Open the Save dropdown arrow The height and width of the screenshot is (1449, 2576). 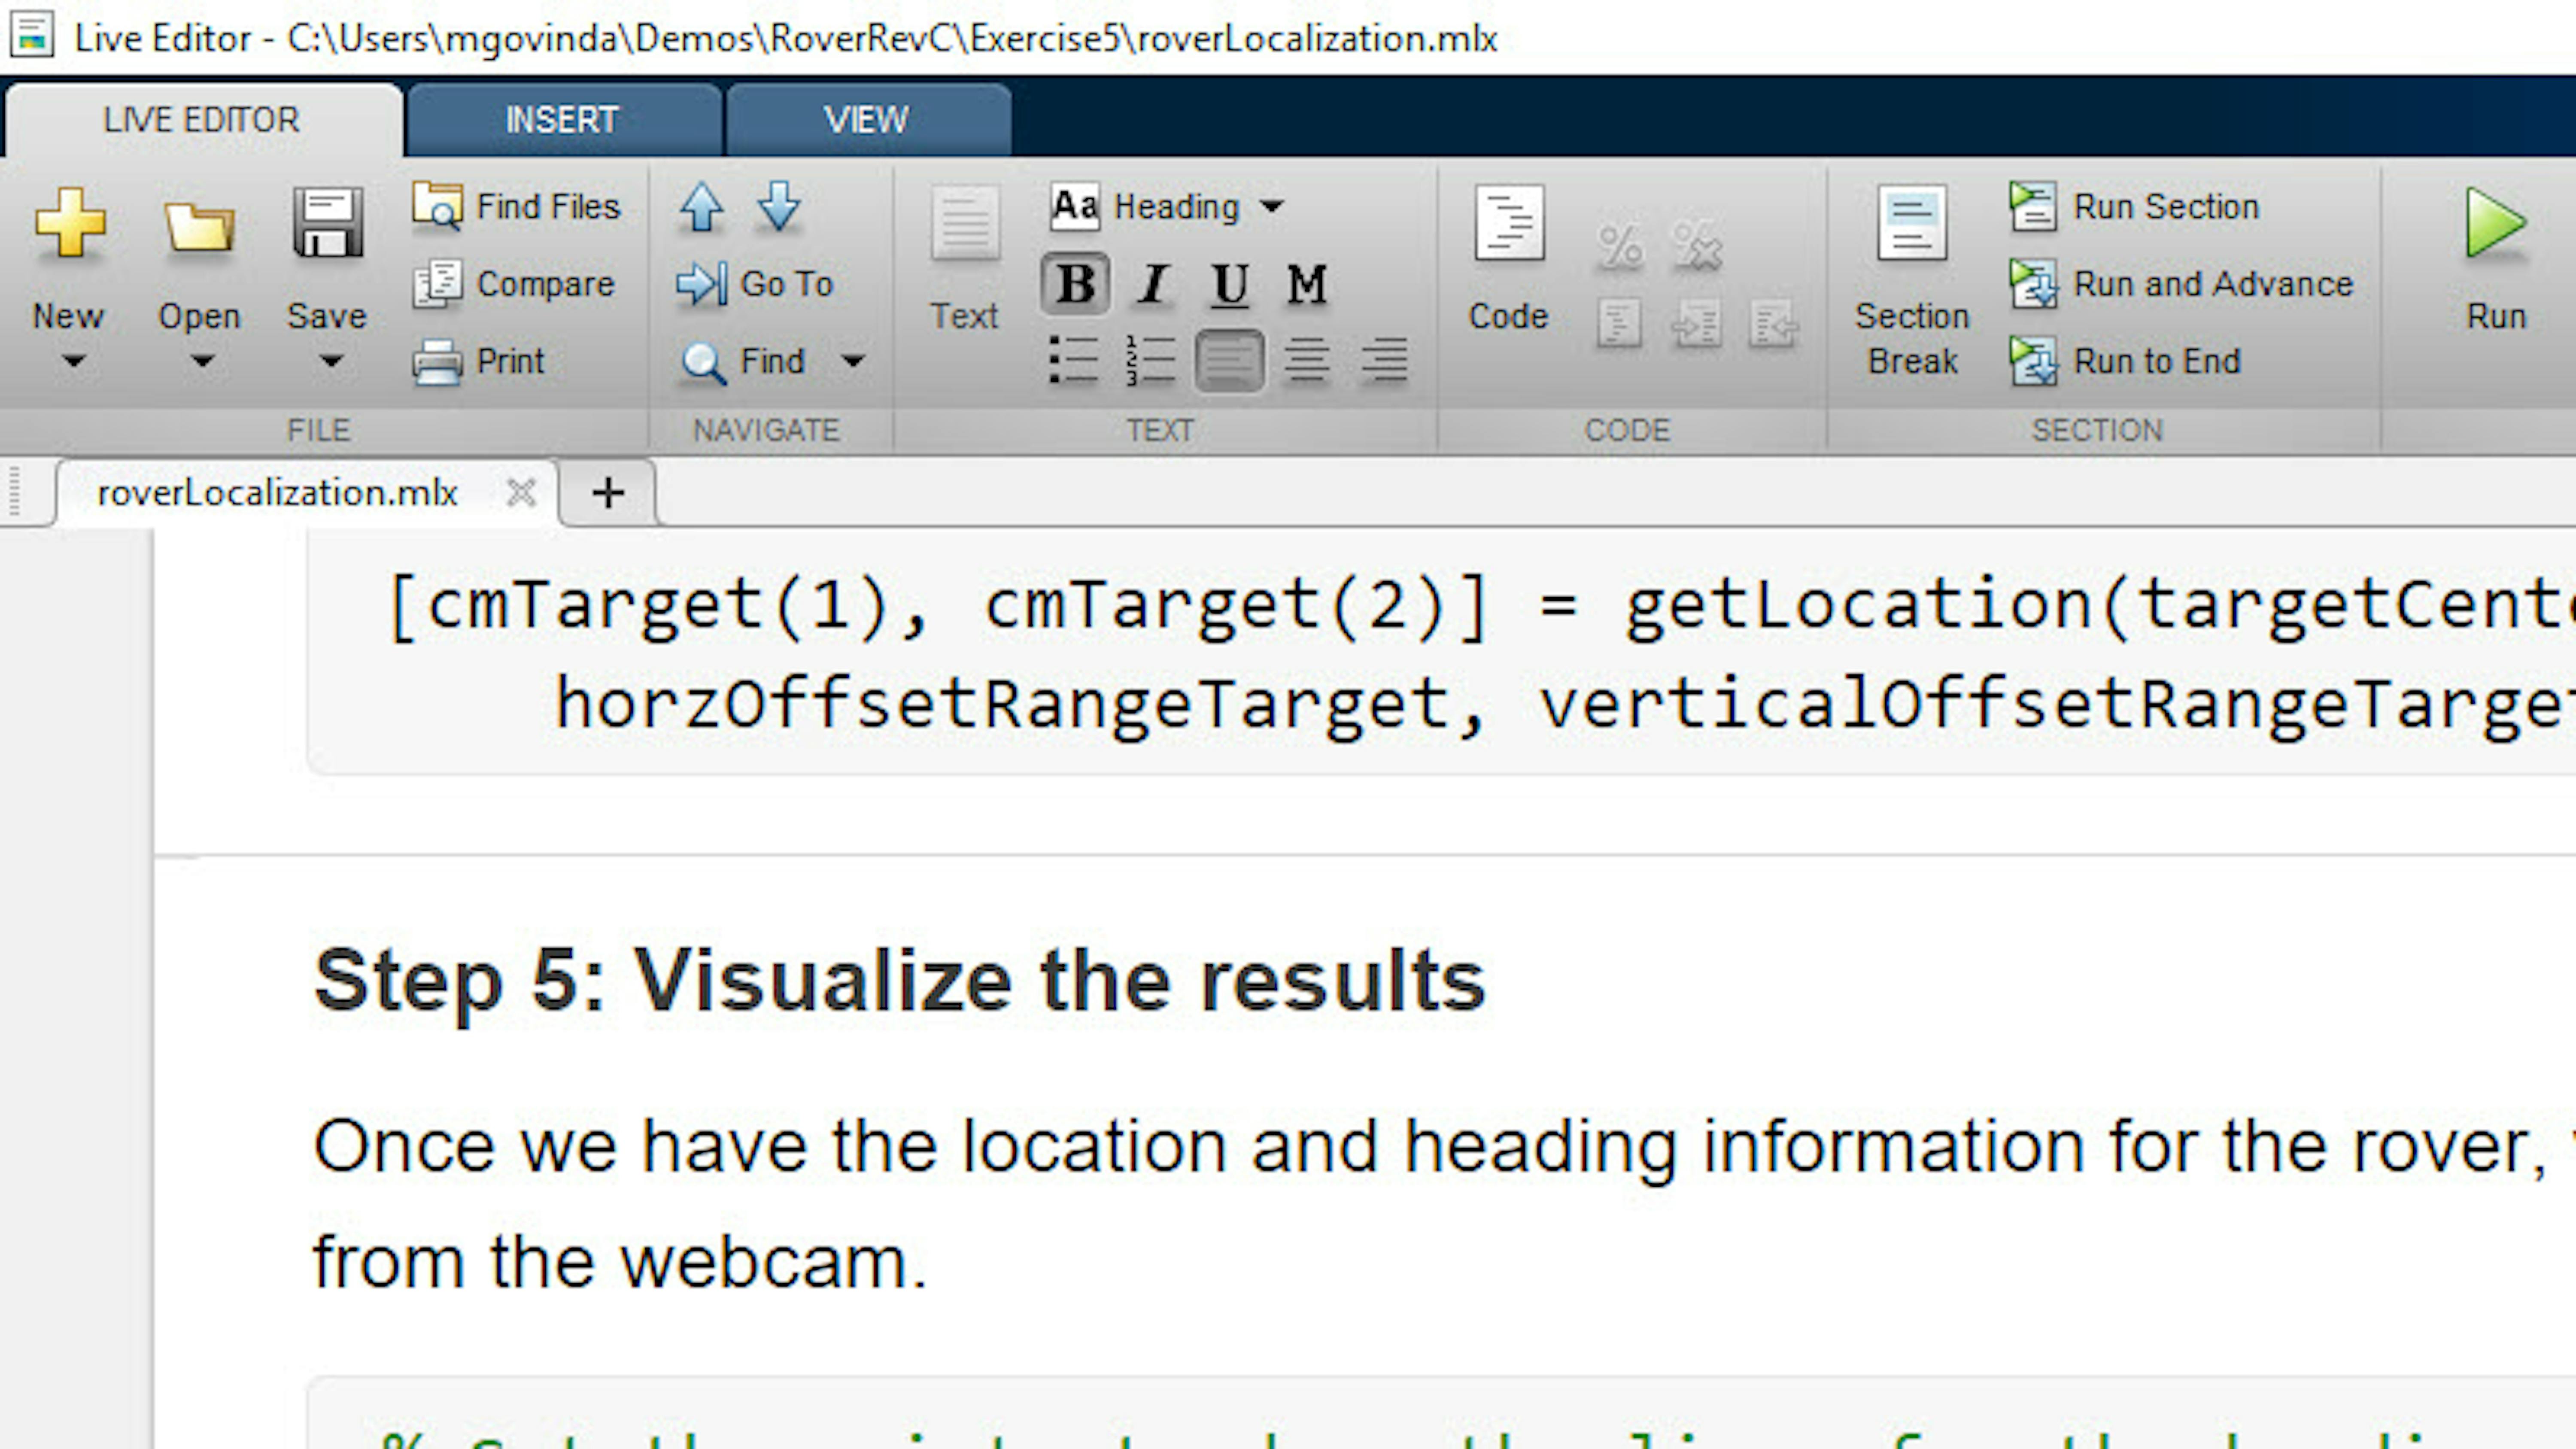click(x=331, y=360)
